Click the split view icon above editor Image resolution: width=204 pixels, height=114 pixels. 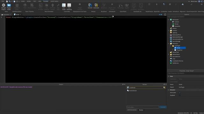point(165,15)
